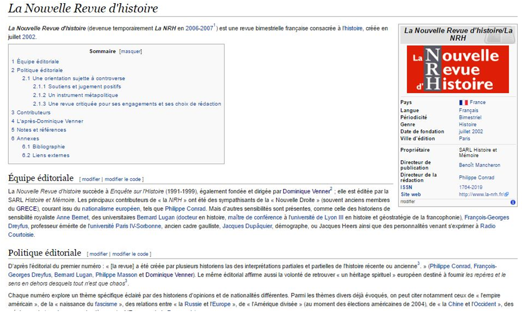Open the université Paris IV-Sorbonne link
This screenshot has height=312, width=523.
pos(125,226)
